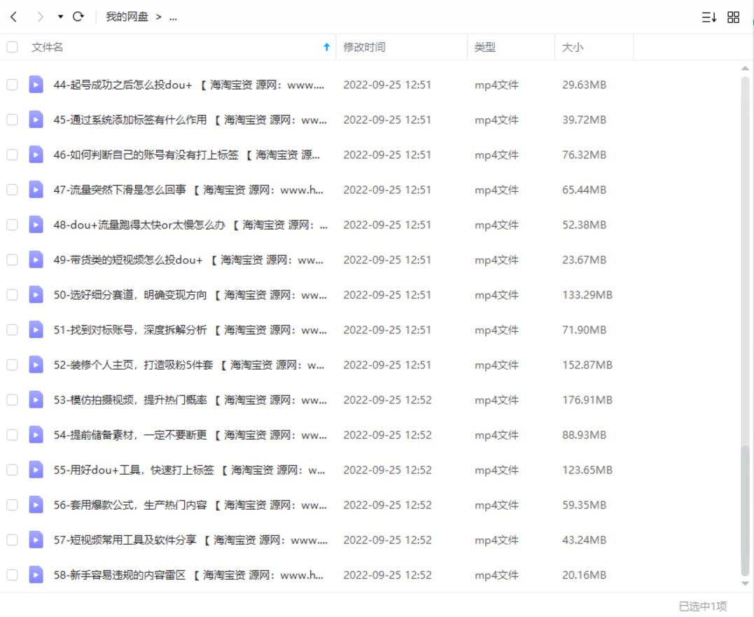
Task: Sort by 修改时间 column
Action: [x=364, y=47]
